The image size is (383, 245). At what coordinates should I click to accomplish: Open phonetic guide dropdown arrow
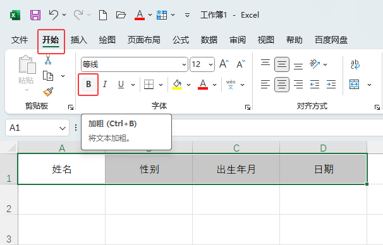pyautogui.click(x=242, y=85)
